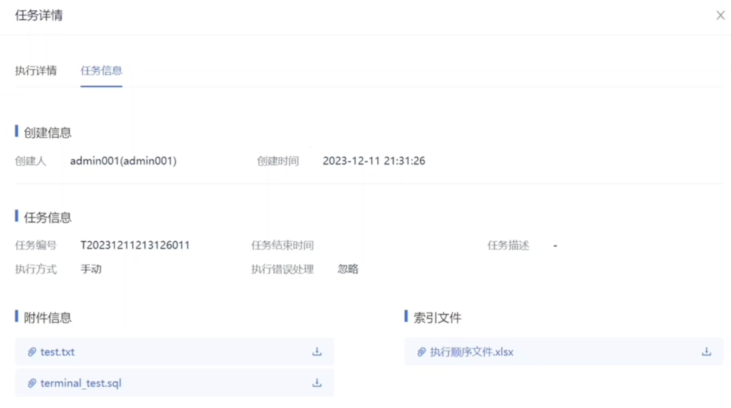Click the 任务描述 label
This screenshot has width=731, height=408.
coord(508,245)
